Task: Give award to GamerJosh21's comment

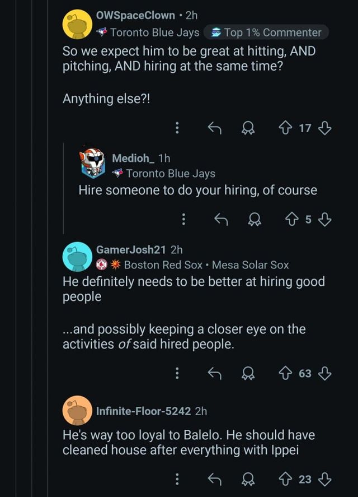Action: coord(247,373)
